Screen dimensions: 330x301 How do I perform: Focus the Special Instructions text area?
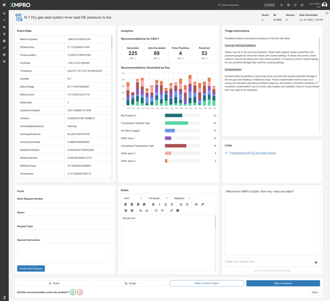point(65,253)
